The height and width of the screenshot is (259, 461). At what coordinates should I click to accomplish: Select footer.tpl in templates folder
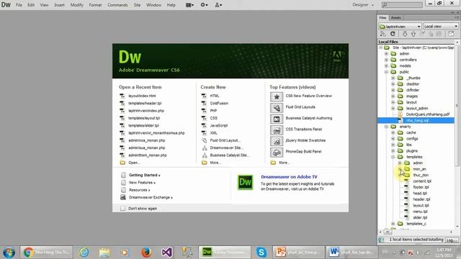[421, 187]
